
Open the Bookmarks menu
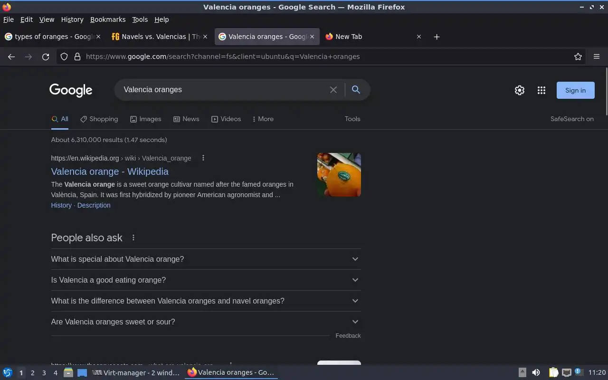[108, 19]
